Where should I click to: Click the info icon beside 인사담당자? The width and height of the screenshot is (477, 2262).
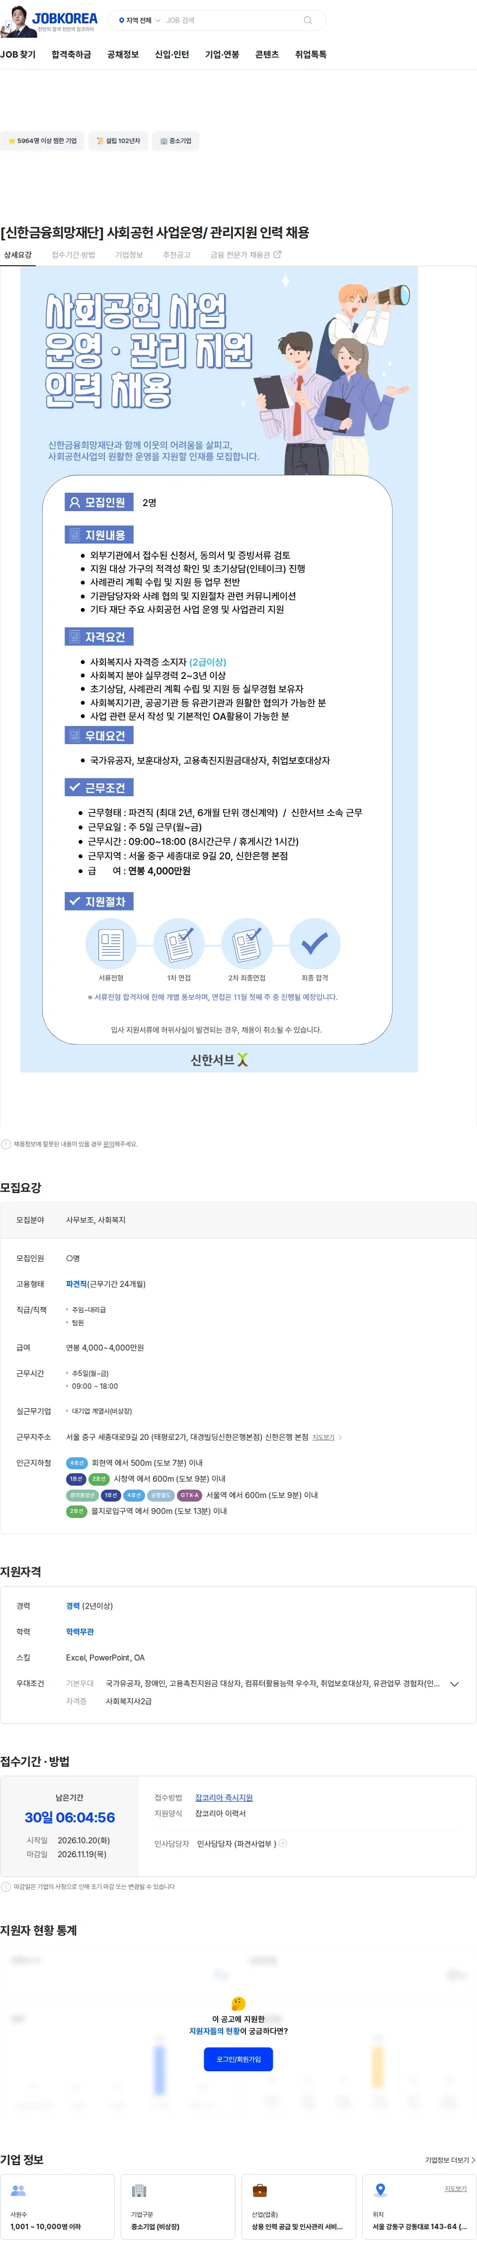[283, 1843]
